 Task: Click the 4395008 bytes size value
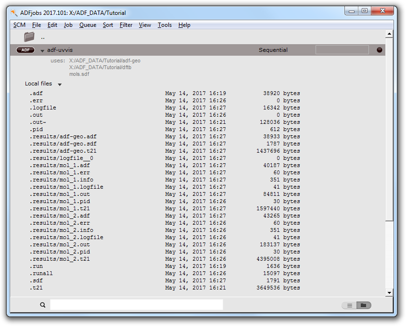pyautogui.click(x=278, y=259)
